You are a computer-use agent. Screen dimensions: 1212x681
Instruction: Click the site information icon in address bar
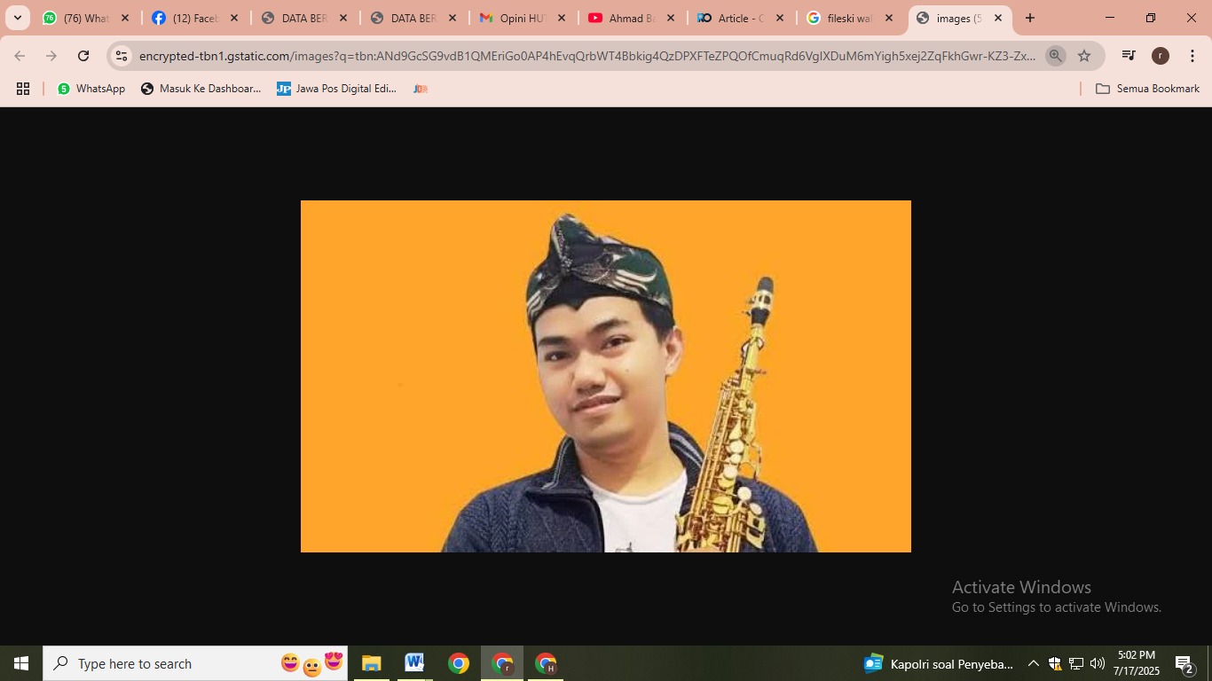[x=122, y=56]
